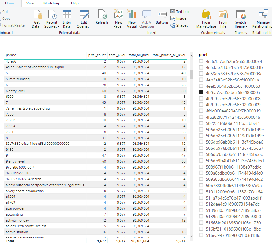Select '72 rennies tablets superdrug' cell
Screen dimensions: 272x251
[28, 108]
